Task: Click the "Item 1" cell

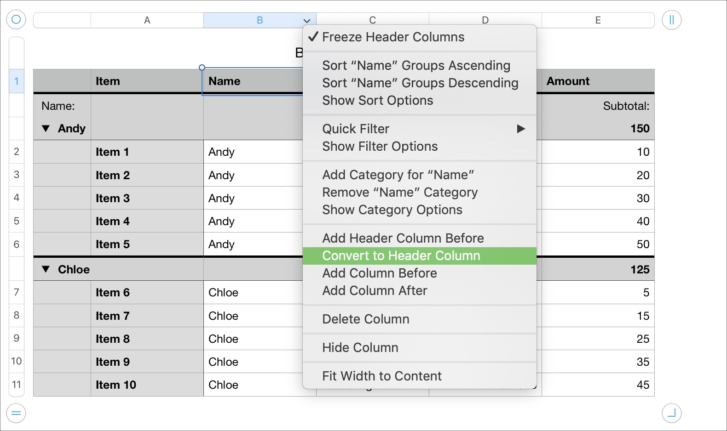Action: [147, 152]
